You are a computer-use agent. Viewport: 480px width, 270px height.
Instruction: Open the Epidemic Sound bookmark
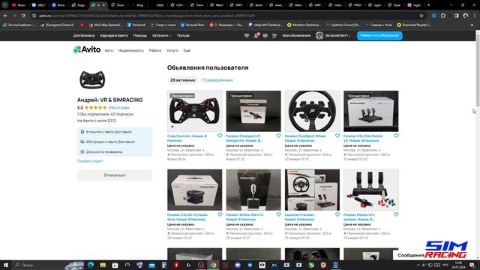[343, 25]
